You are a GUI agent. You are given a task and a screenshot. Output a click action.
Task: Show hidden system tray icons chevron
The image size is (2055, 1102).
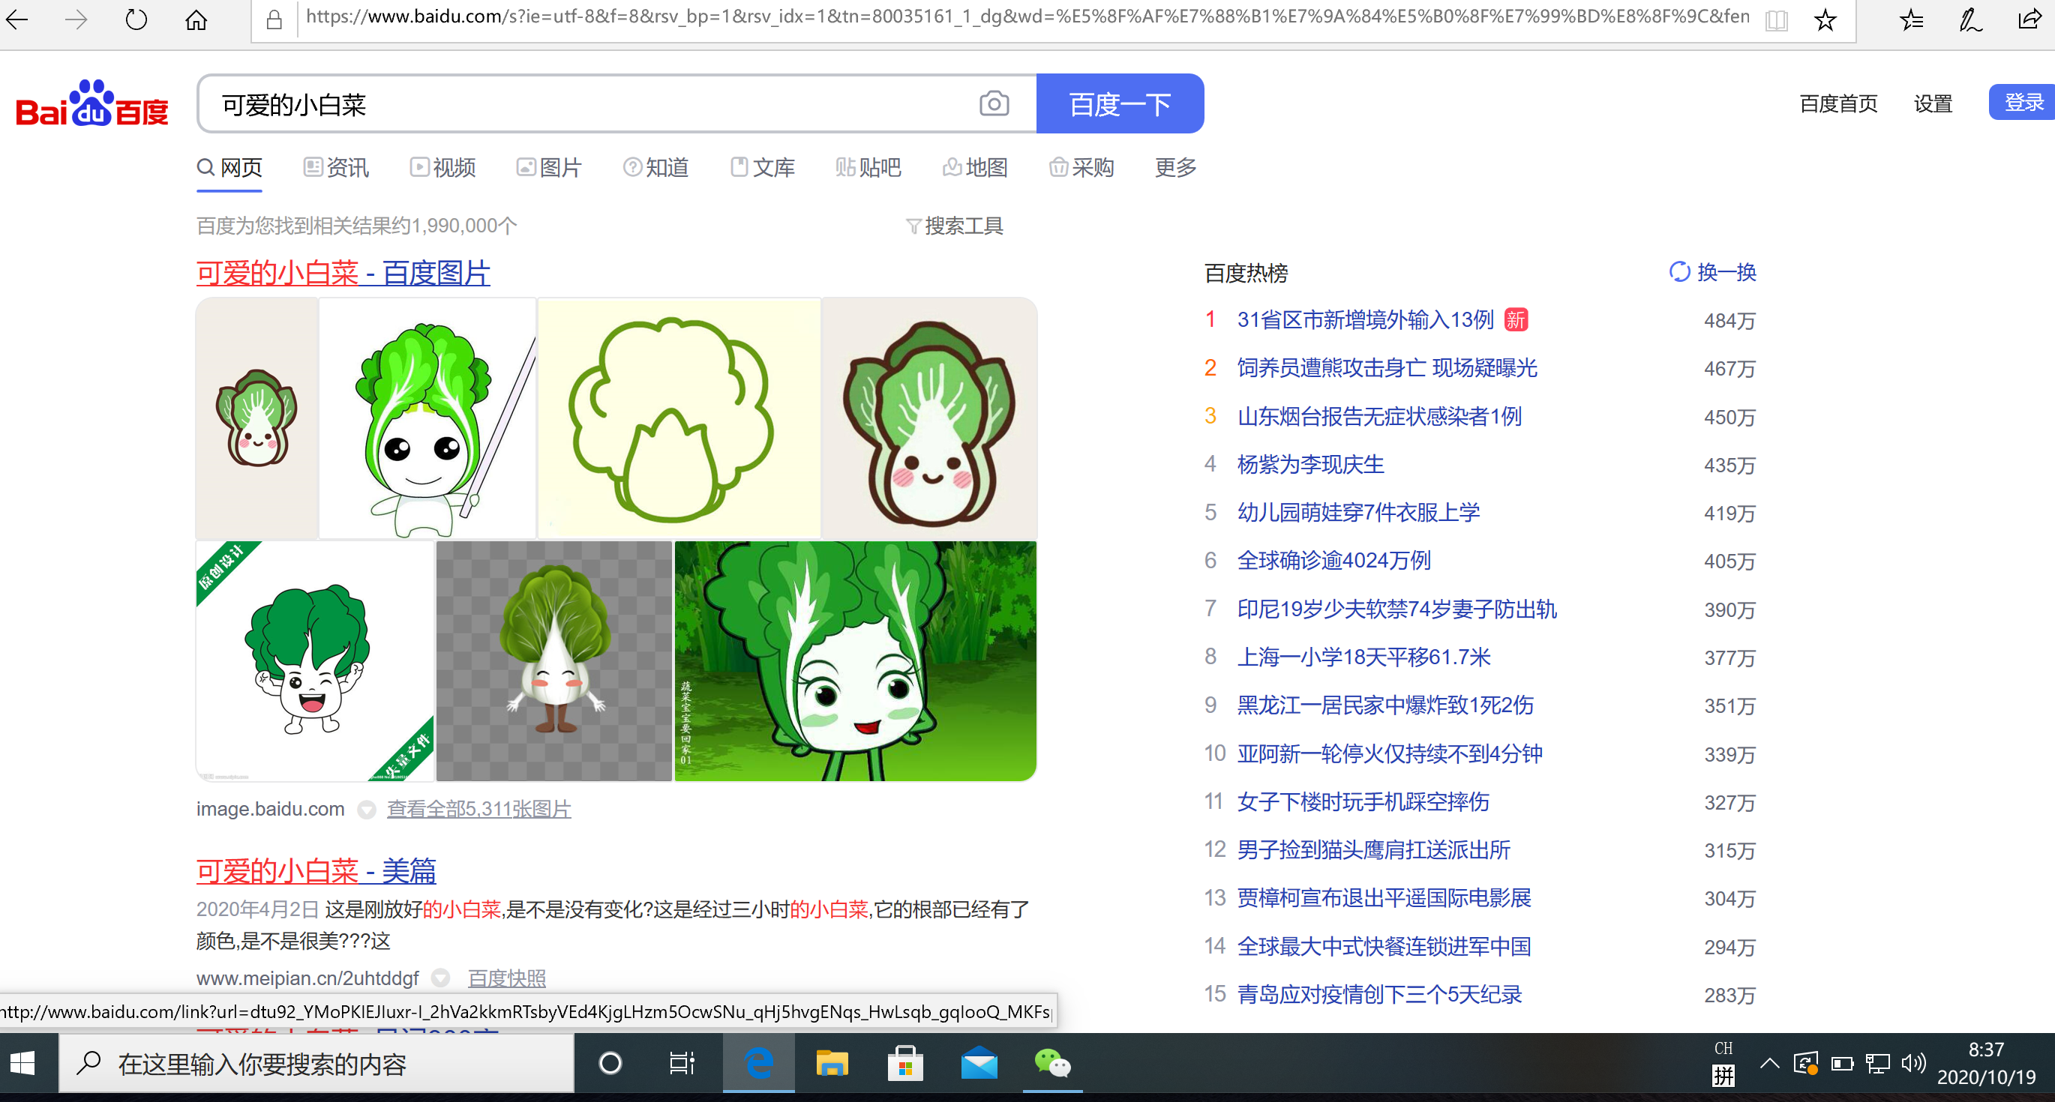click(1769, 1063)
